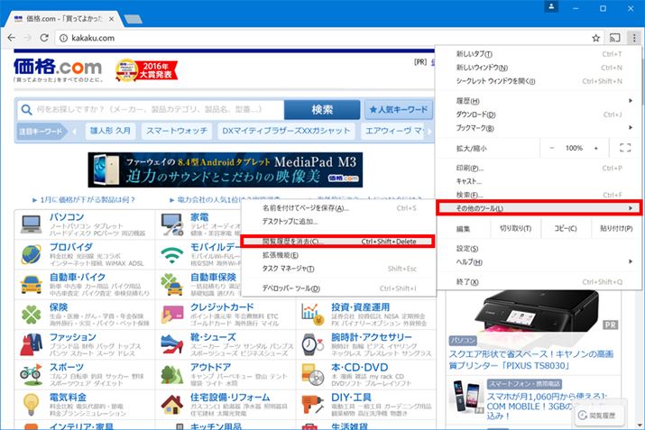The height and width of the screenshot is (430, 645).
Task: Increase zoom with plus button
Action: (x=596, y=148)
